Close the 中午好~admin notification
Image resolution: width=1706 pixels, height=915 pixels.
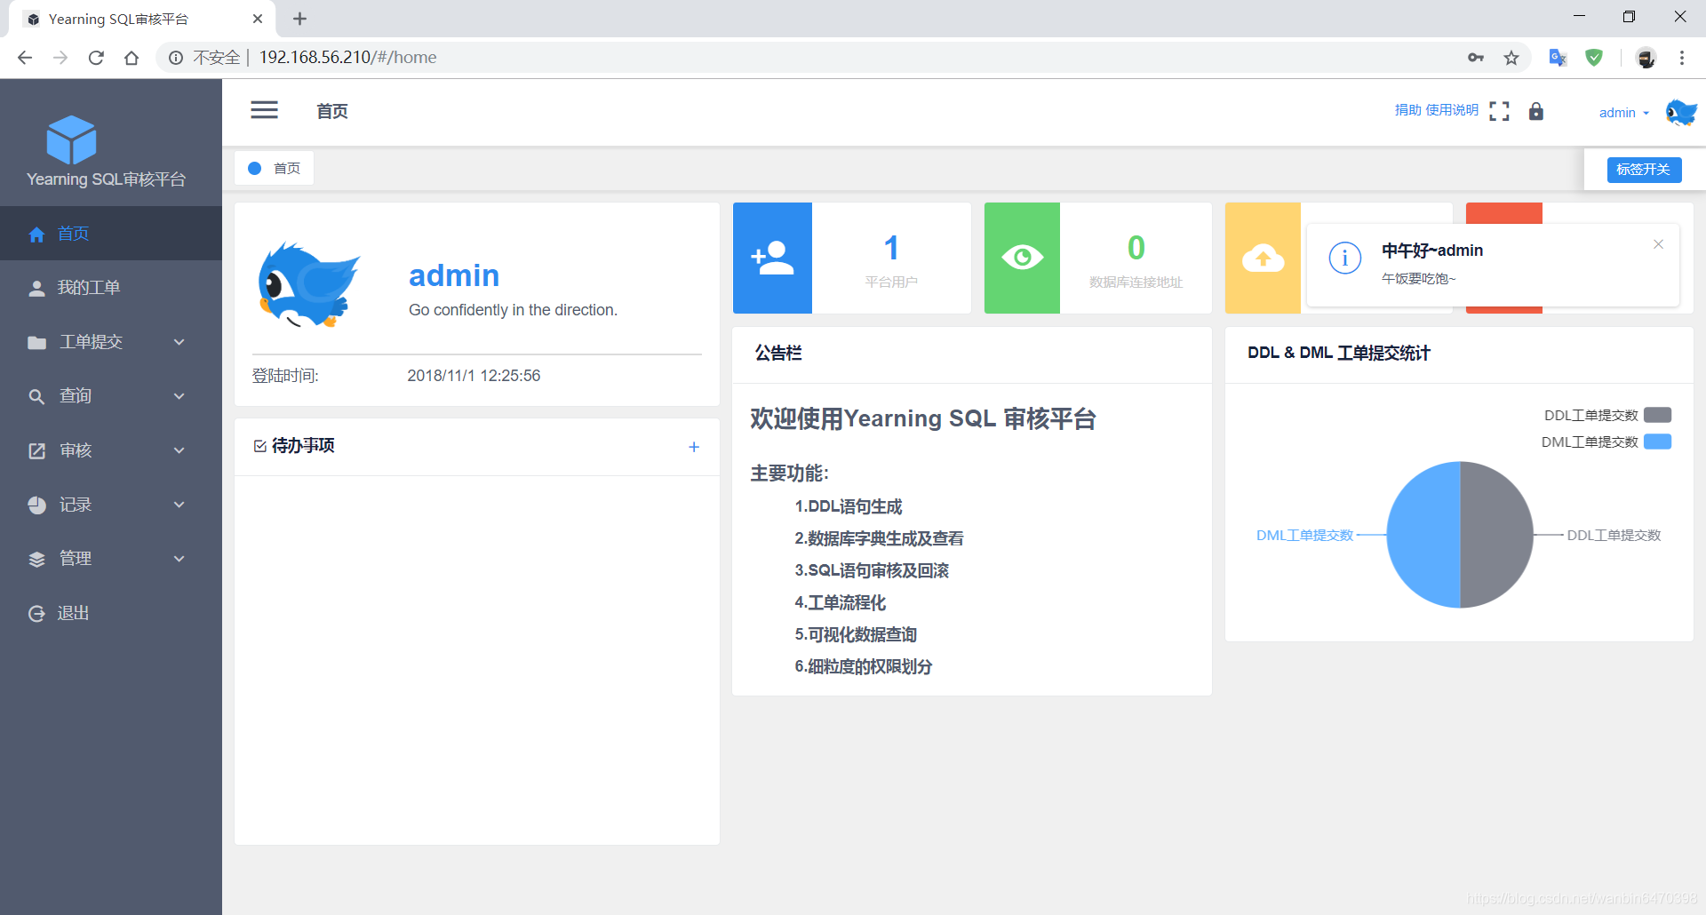coord(1658,244)
